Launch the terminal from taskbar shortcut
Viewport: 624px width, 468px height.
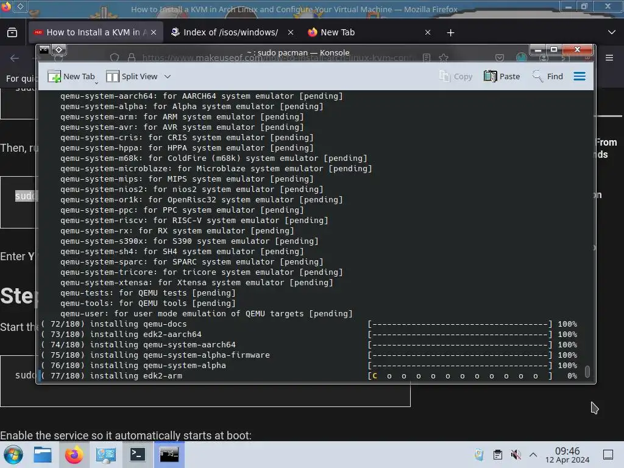tap(137, 455)
